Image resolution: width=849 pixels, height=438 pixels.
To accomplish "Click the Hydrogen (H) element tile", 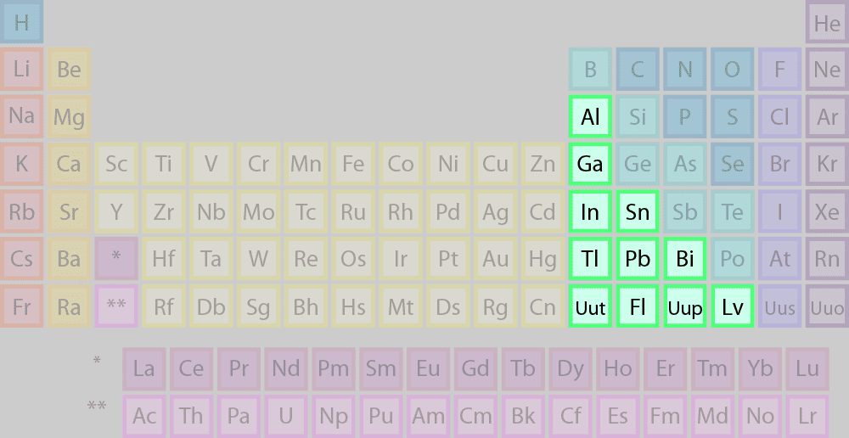I will [x=21, y=23].
